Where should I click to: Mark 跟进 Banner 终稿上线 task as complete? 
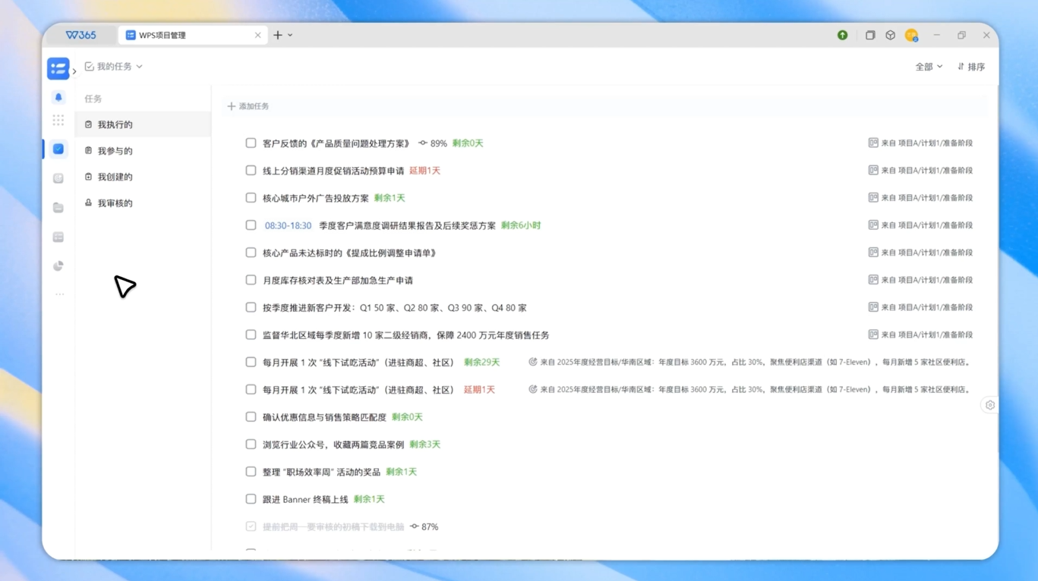coord(251,499)
